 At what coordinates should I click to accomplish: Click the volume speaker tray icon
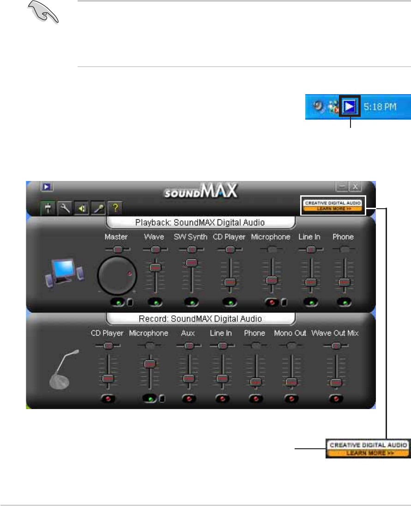click(319, 106)
